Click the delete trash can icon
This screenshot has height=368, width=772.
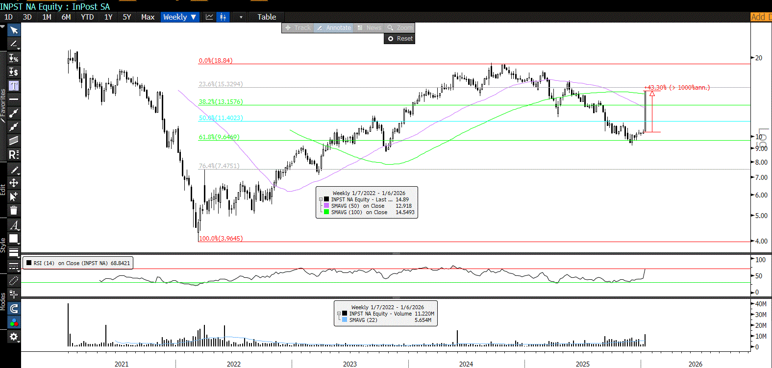pyautogui.click(x=14, y=210)
